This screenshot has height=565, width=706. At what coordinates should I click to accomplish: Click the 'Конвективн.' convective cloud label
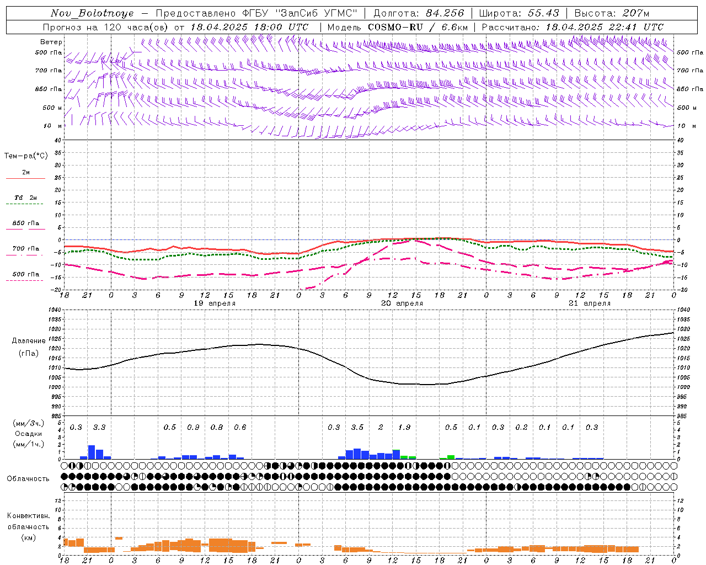(29, 516)
